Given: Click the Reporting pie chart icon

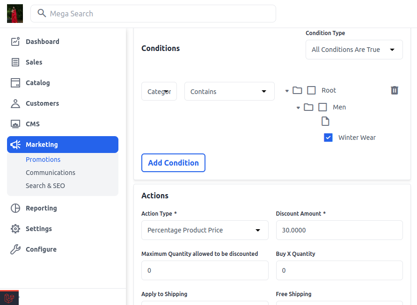Looking at the screenshot, I should tap(15, 208).
